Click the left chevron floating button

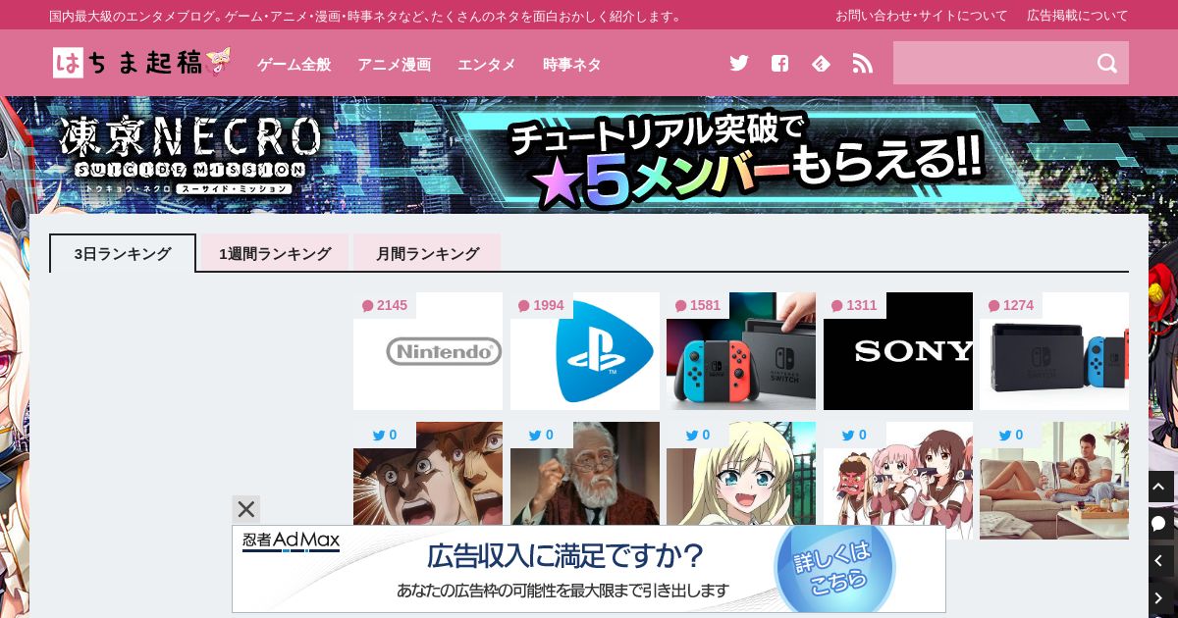pyautogui.click(x=1161, y=561)
